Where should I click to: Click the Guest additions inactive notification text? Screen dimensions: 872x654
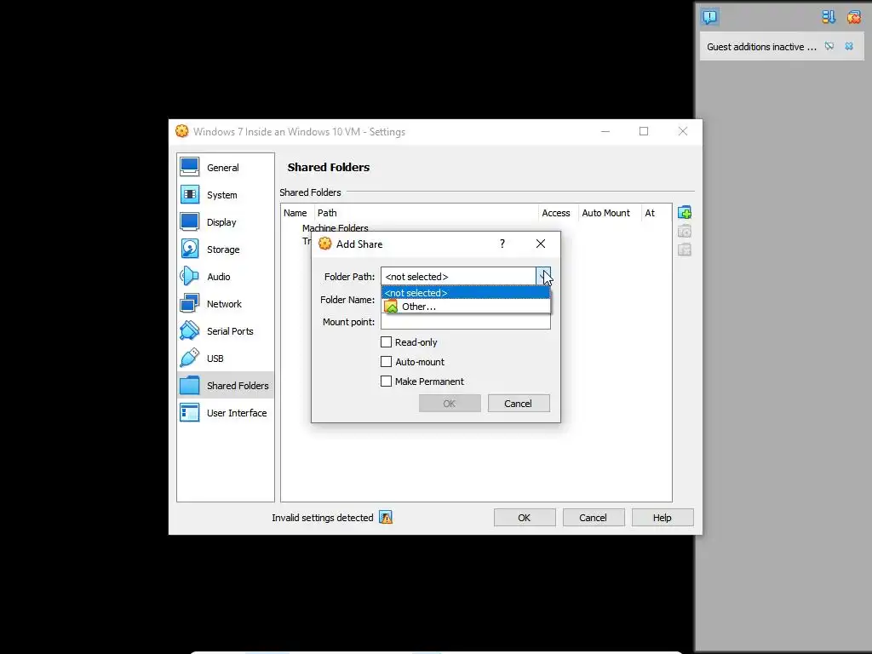pyautogui.click(x=761, y=47)
